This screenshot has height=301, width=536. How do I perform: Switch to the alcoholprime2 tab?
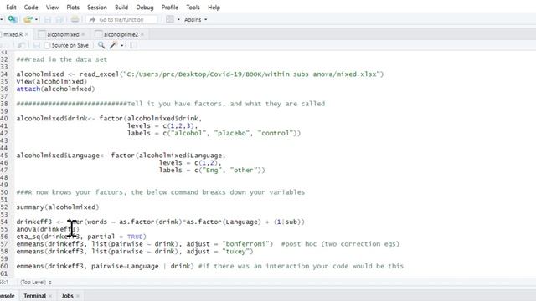tap(121, 34)
